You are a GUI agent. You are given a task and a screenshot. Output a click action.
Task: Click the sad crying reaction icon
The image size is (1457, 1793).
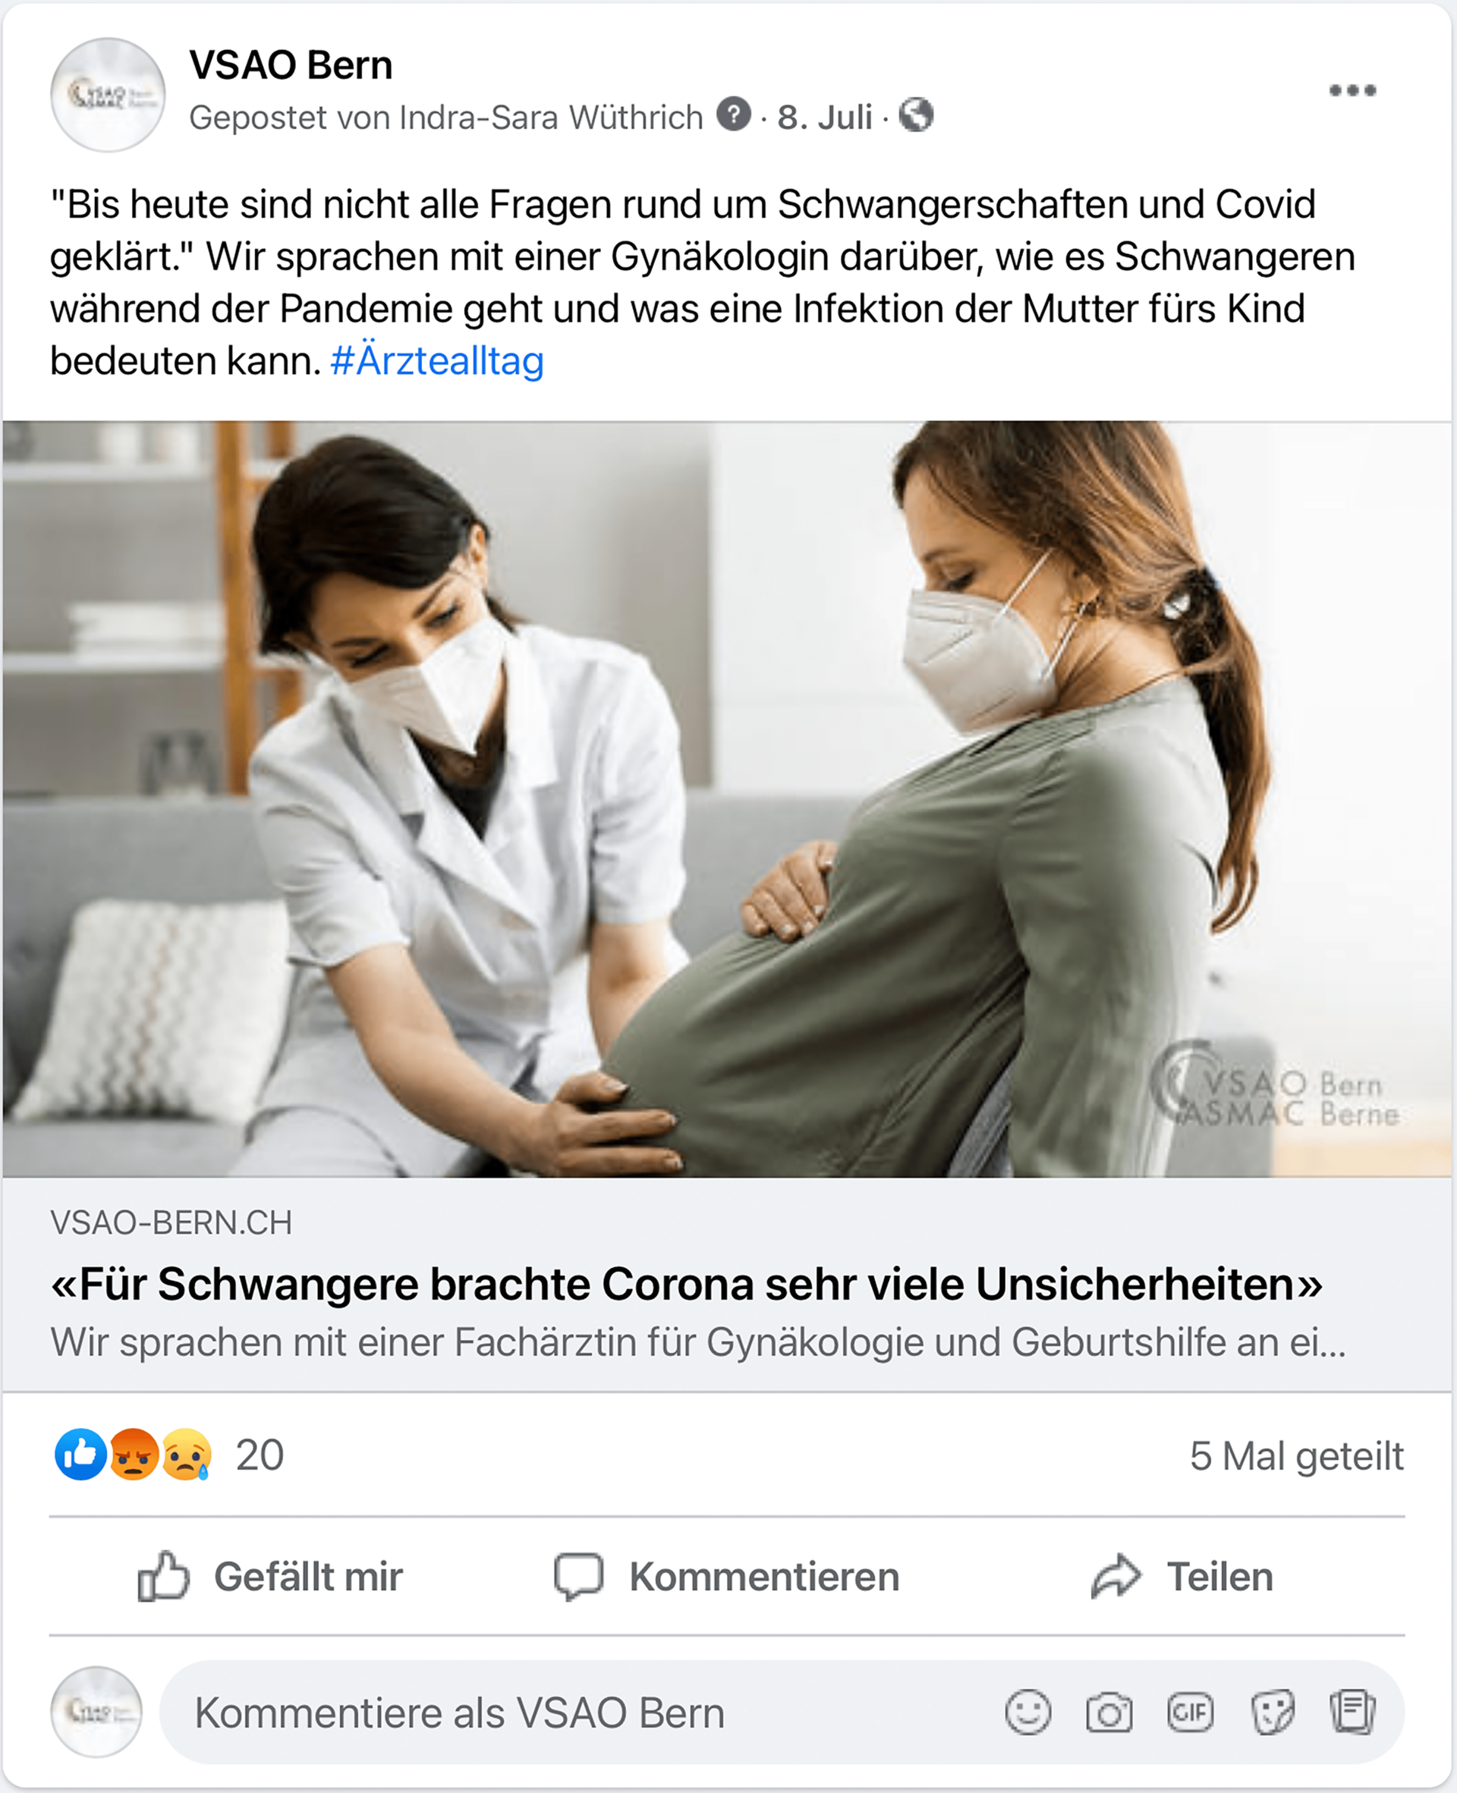(187, 1454)
